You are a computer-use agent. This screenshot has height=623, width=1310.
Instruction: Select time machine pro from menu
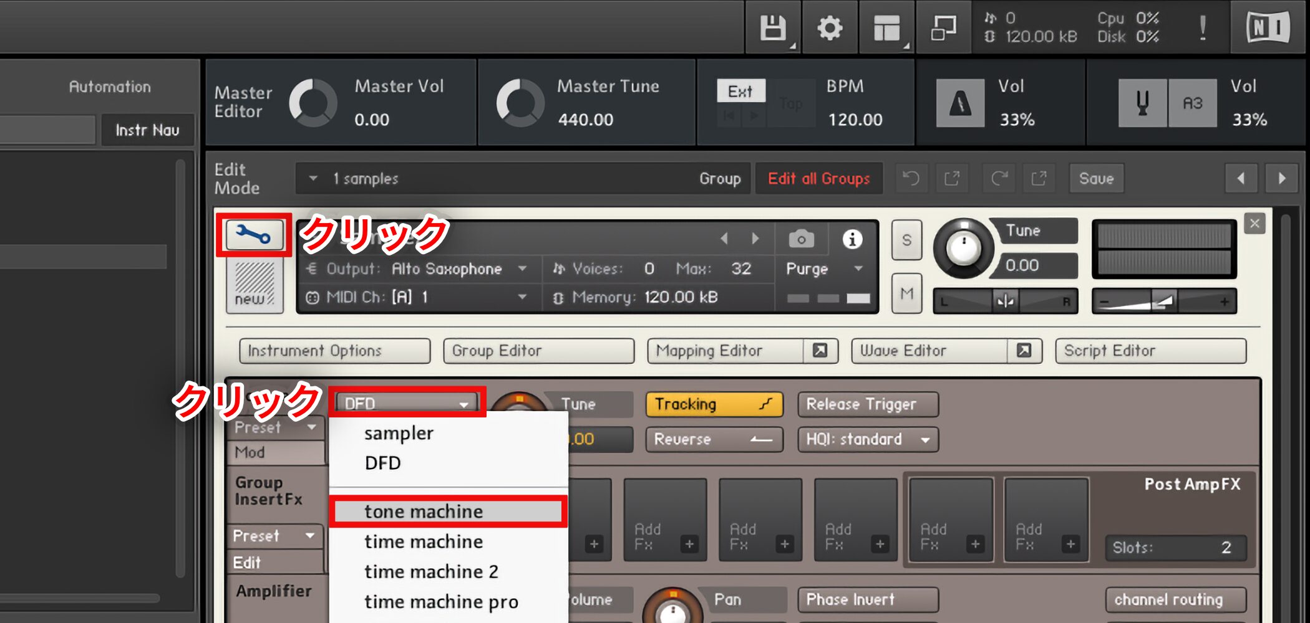[x=448, y=601]
